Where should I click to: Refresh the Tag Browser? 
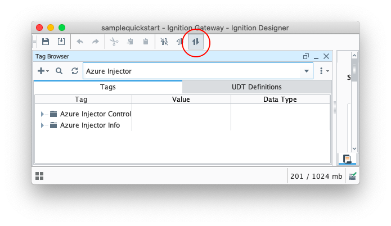point(75,71)
